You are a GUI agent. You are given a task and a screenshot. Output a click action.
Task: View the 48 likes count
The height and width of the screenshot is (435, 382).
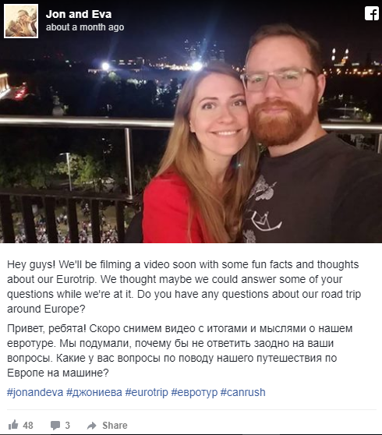[28, 426]
